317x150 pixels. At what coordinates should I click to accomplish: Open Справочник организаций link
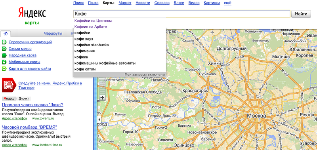click(30, 42)
